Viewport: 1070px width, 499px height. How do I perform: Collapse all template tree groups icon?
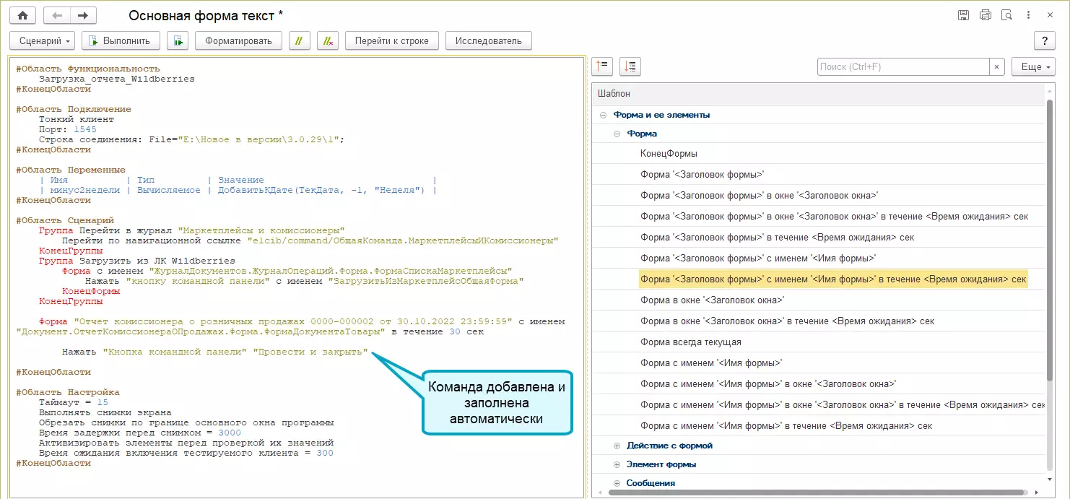point(602,66)
